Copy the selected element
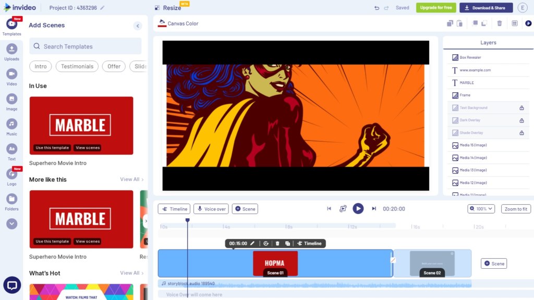Image resolution: width=534 pixels, height=300 pixels. coord(450,23)
